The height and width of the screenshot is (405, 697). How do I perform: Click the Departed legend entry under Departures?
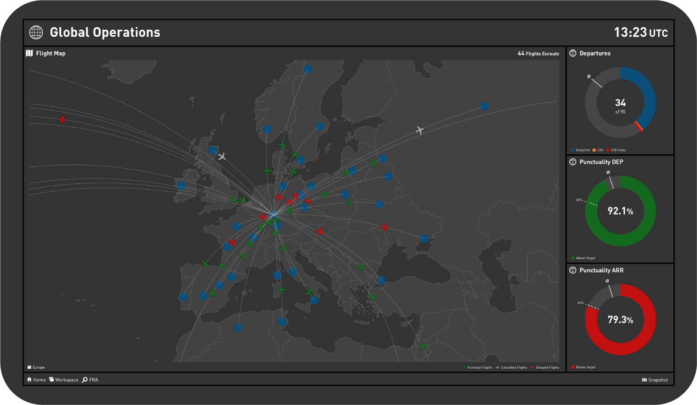[580, 150]
